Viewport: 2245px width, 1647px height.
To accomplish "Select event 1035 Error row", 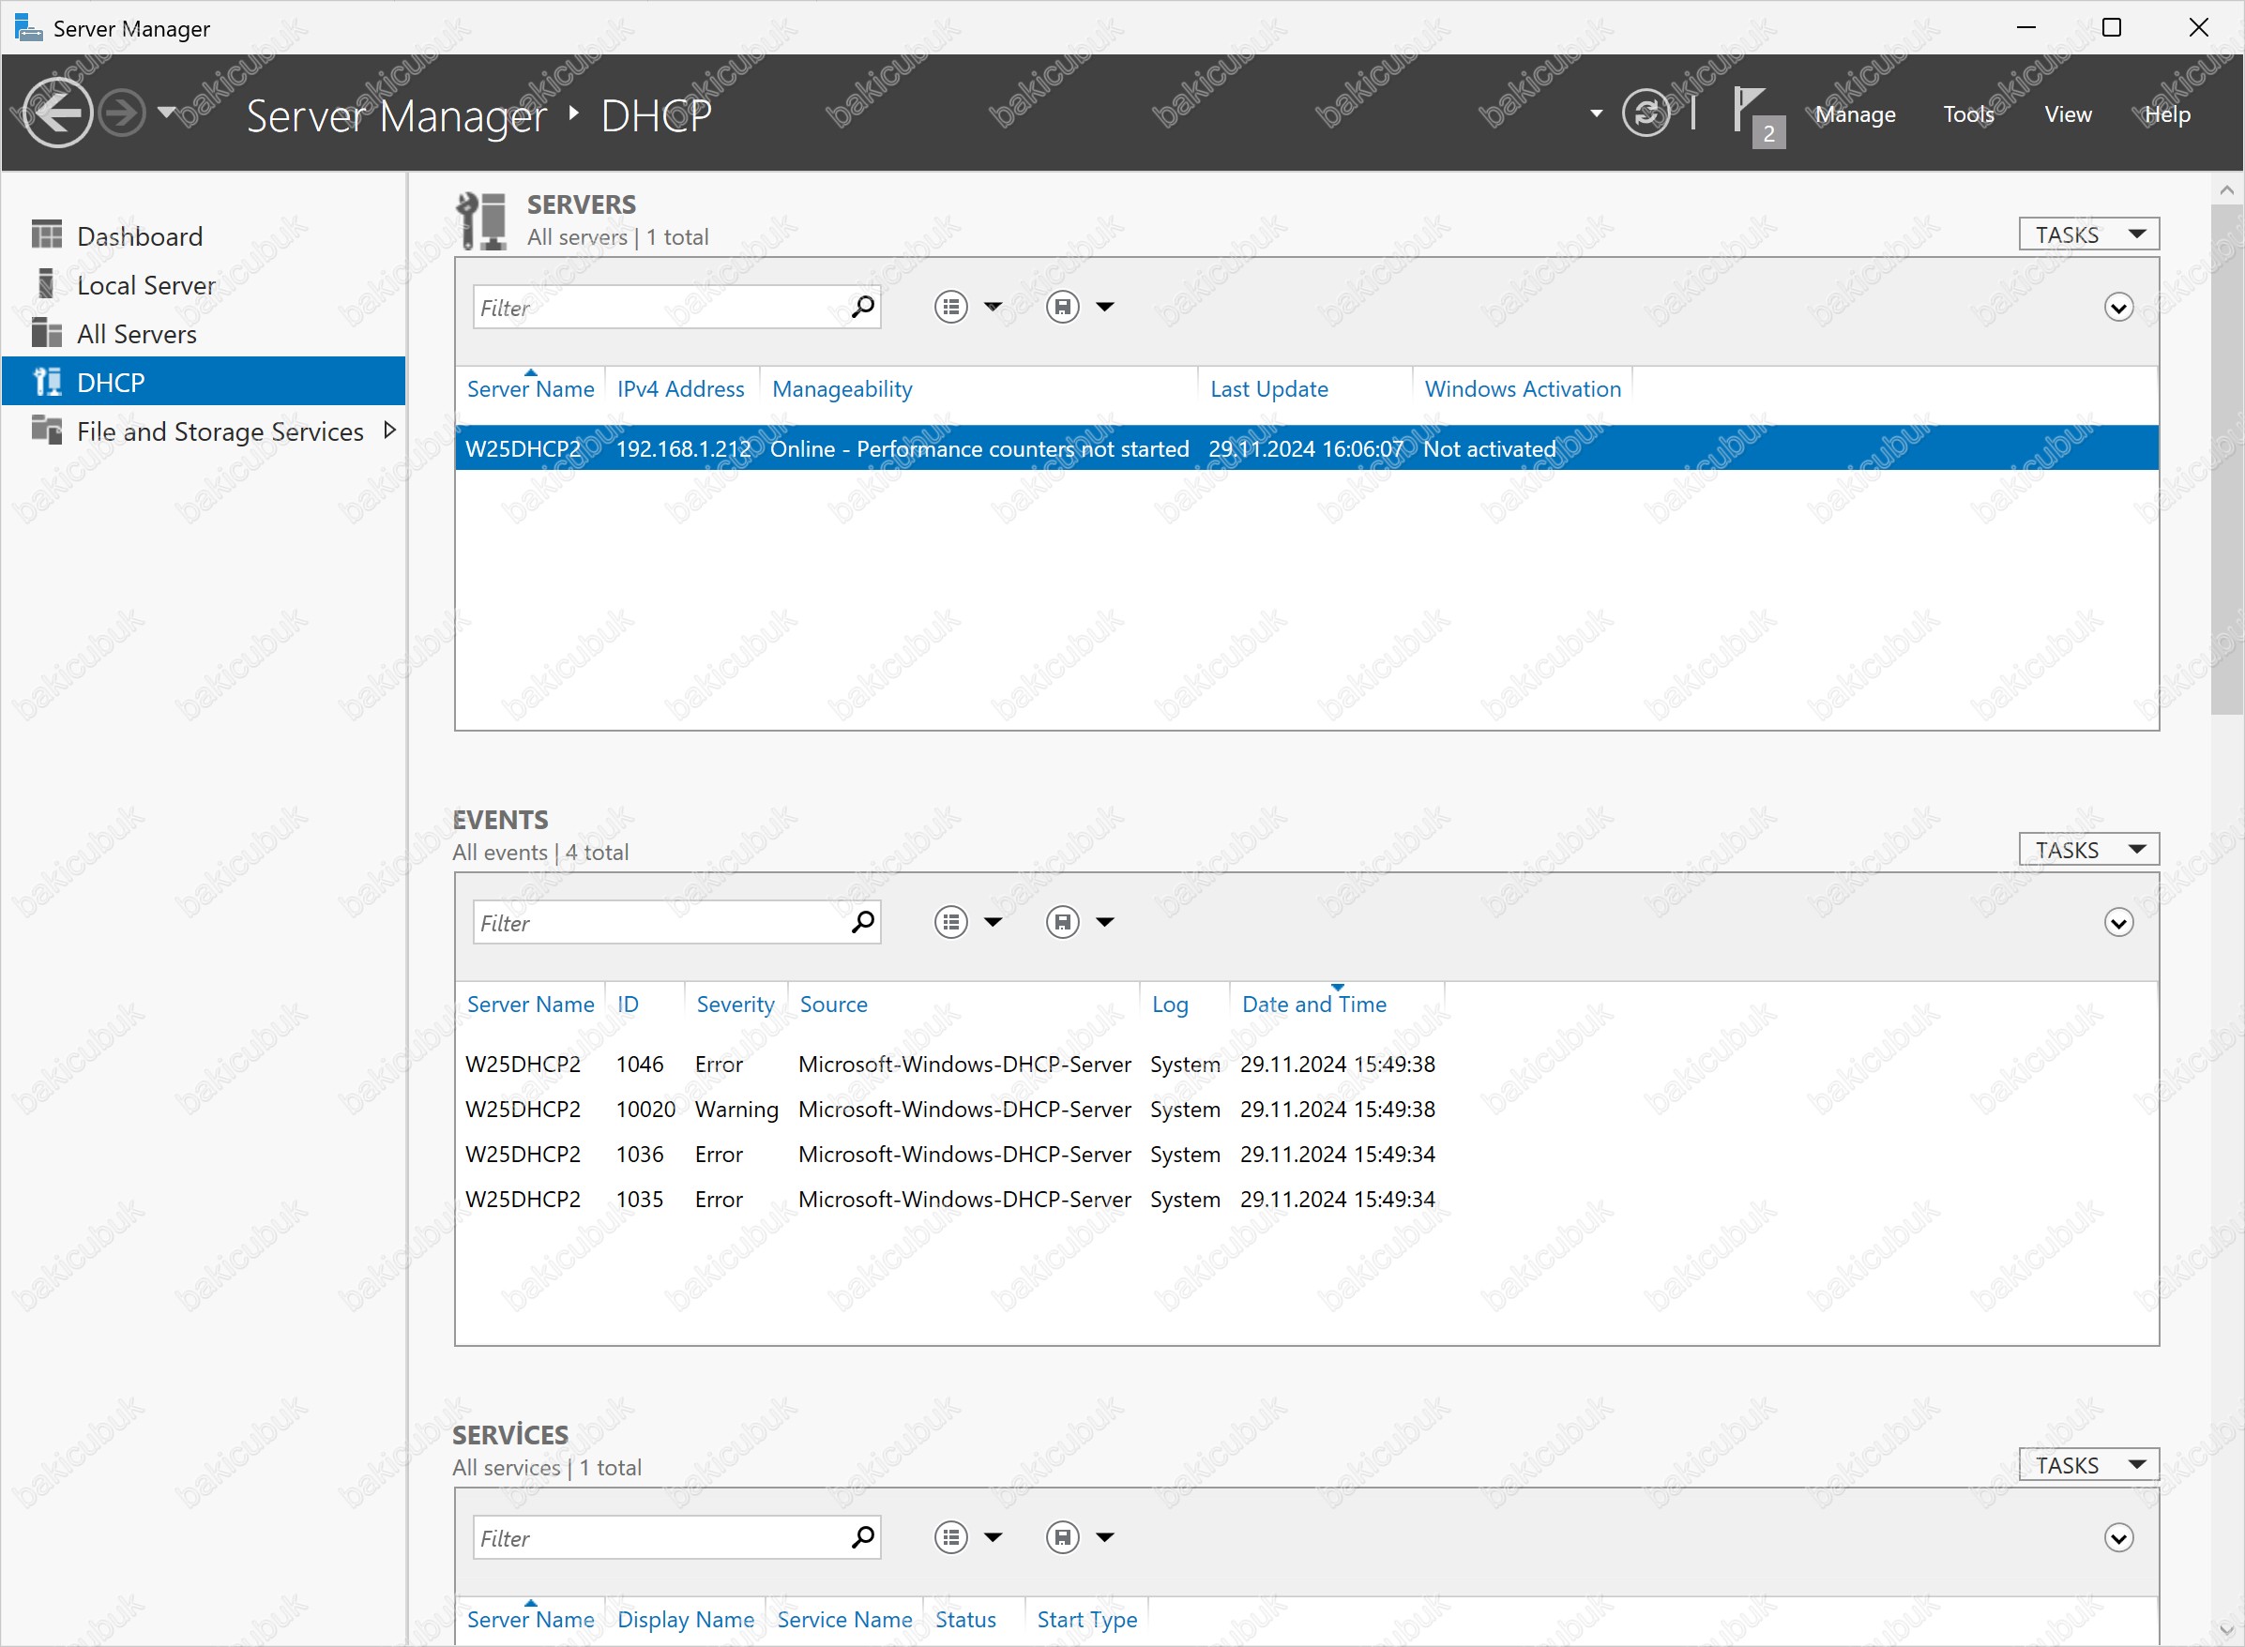I will coord(1307,1199).
